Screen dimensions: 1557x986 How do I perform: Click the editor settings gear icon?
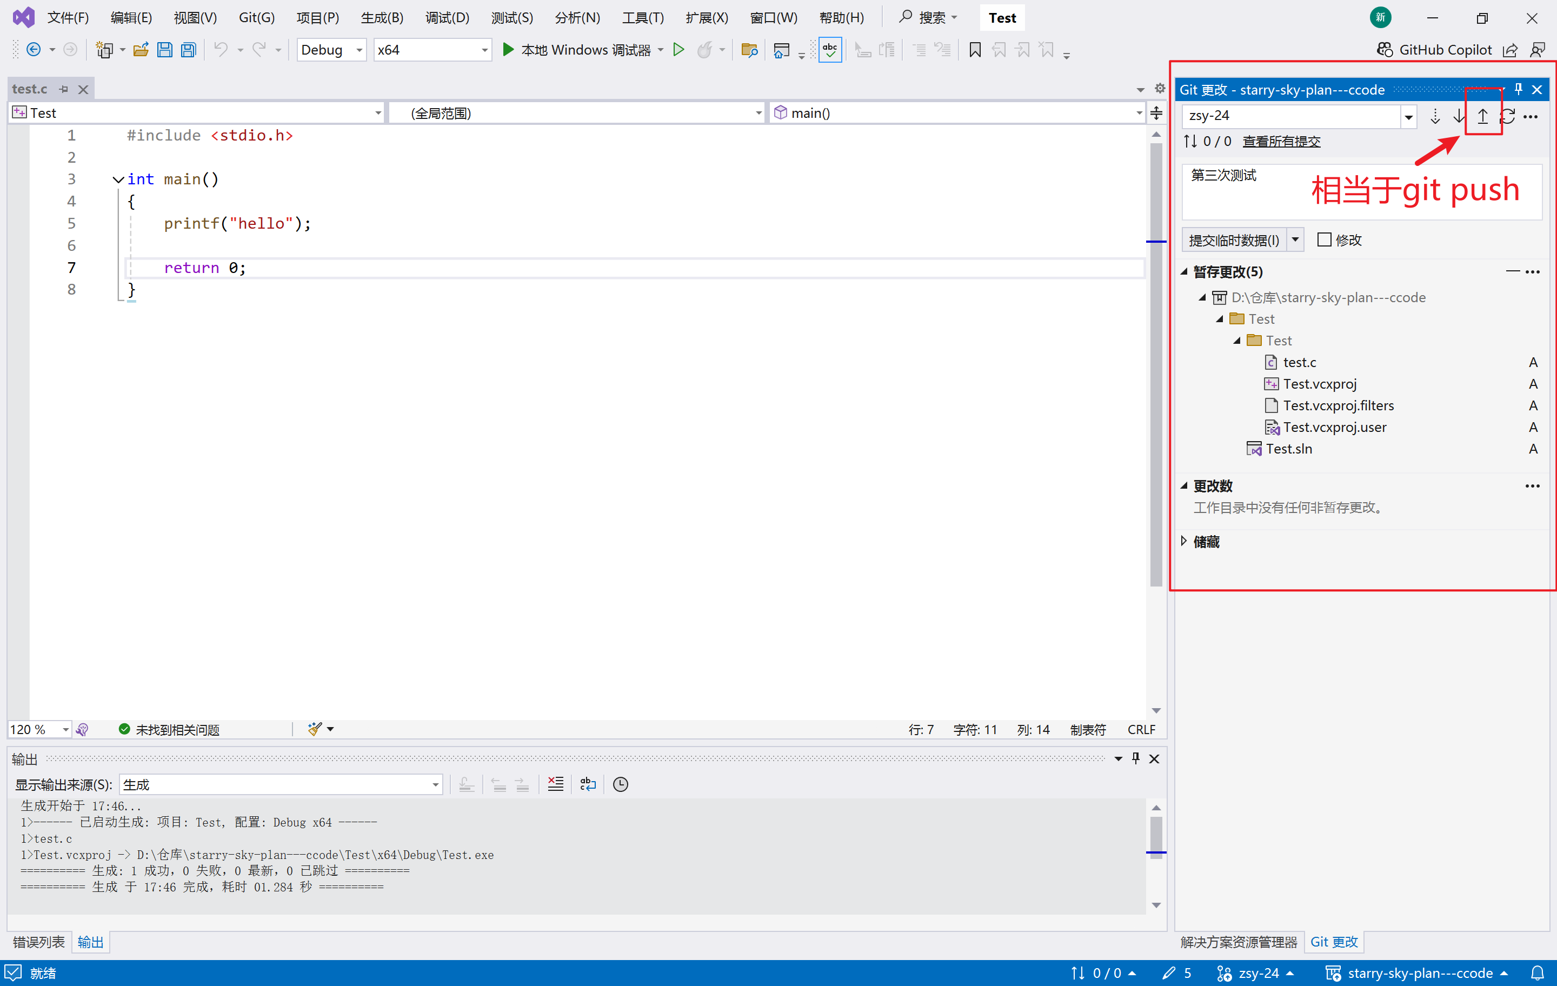(1160, 89)
